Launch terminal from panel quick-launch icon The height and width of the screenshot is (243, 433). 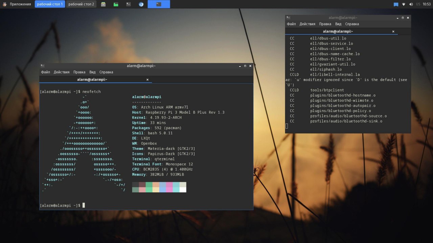[129, 4]
